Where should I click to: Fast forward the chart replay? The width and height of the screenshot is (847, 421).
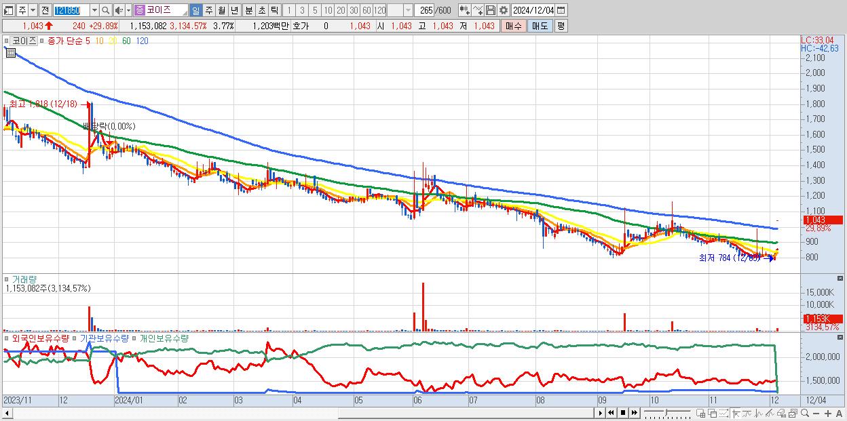(635, 413)
